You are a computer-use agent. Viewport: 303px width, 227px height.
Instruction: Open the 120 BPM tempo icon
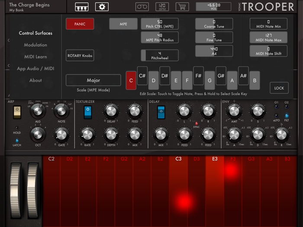click(162, 7)
